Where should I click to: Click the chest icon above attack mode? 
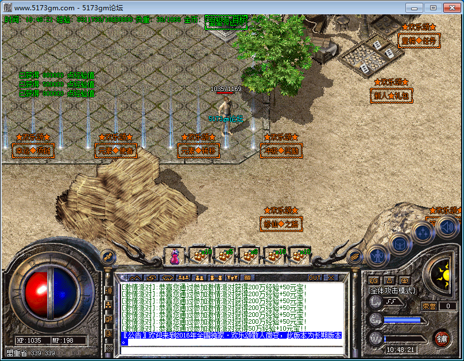(x=404, y=280)
